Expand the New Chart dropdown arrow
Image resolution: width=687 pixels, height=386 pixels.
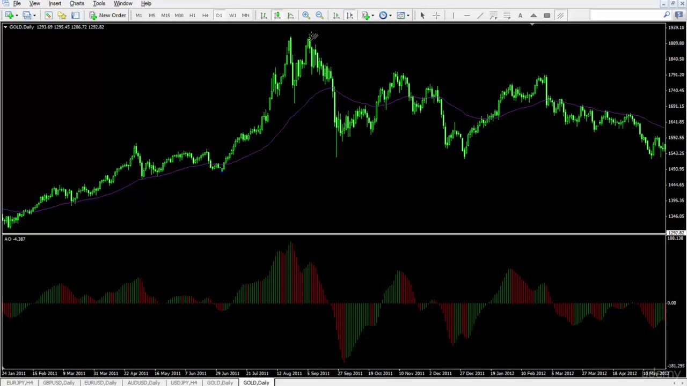pos(17,16)
